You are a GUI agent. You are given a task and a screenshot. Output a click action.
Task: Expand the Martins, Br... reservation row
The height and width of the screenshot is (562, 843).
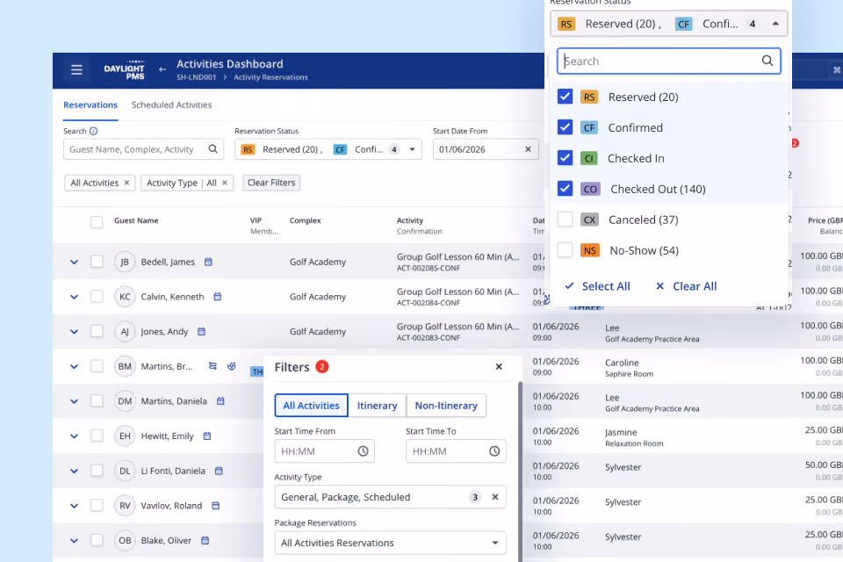pos(74,366)
